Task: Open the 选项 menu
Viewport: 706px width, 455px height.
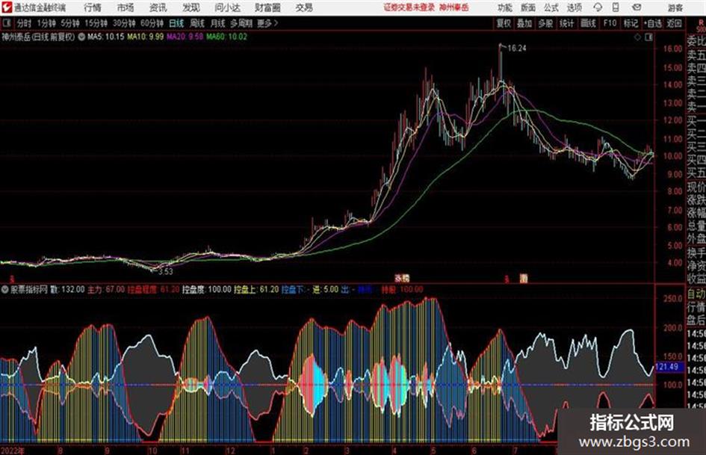Action: pyautogui.click(x=574, y=7)
